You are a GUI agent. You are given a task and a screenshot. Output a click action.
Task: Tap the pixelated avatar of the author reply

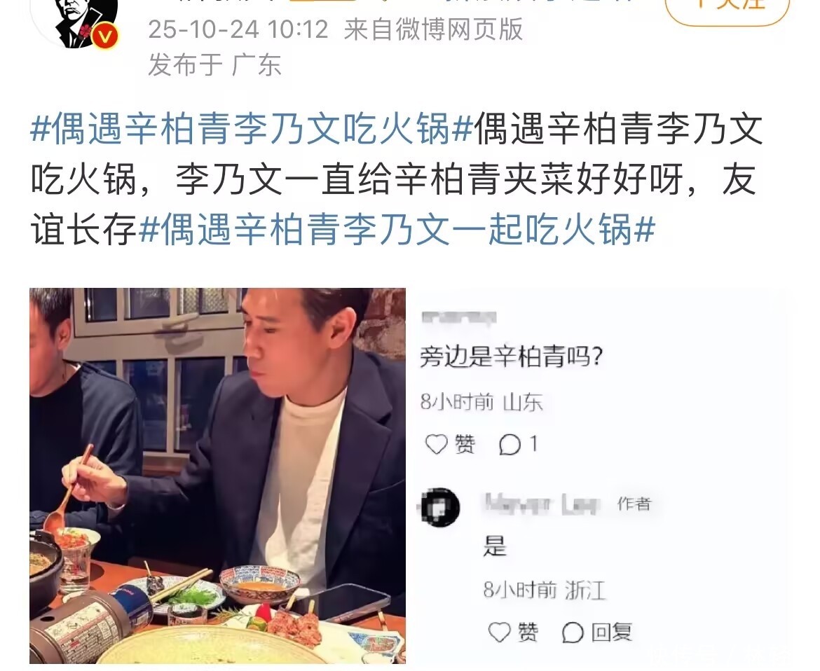(x=440, y=507)
